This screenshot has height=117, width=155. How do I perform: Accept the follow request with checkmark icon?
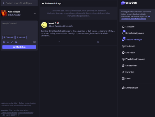(x=59, y=42)
